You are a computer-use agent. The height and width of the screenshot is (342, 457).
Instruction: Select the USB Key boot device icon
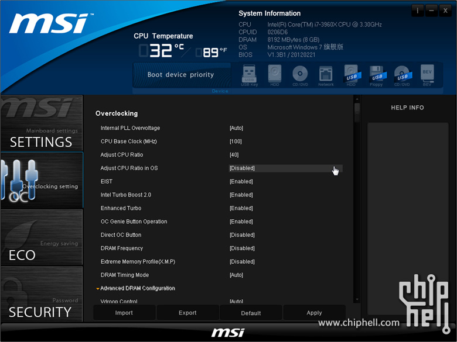pyautogui.click(x=249, y=75)
